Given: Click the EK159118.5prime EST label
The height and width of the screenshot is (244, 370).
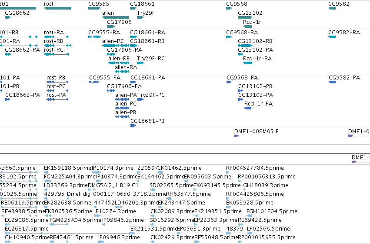Looking at the screenshot, I should [67, 168].
